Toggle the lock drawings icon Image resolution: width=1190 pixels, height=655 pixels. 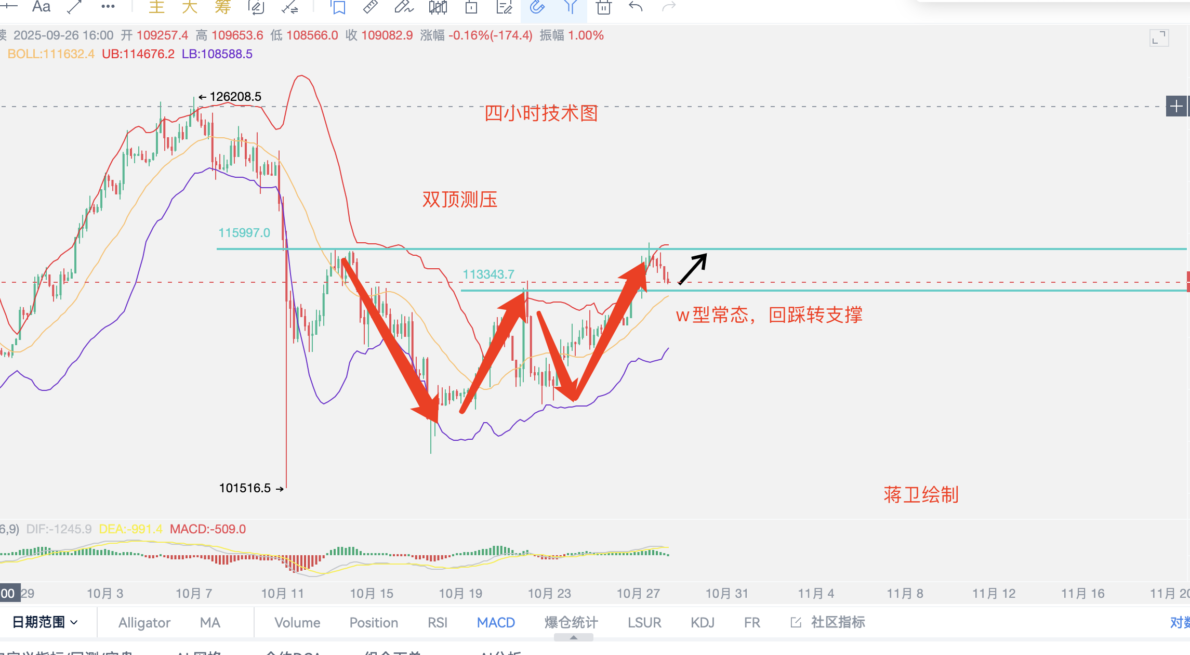point(471,7)
